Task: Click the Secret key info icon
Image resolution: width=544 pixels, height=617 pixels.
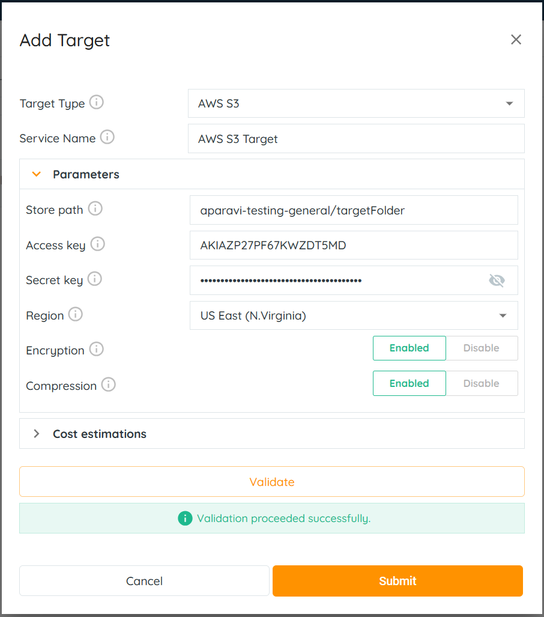Action: tap(95, 279)
